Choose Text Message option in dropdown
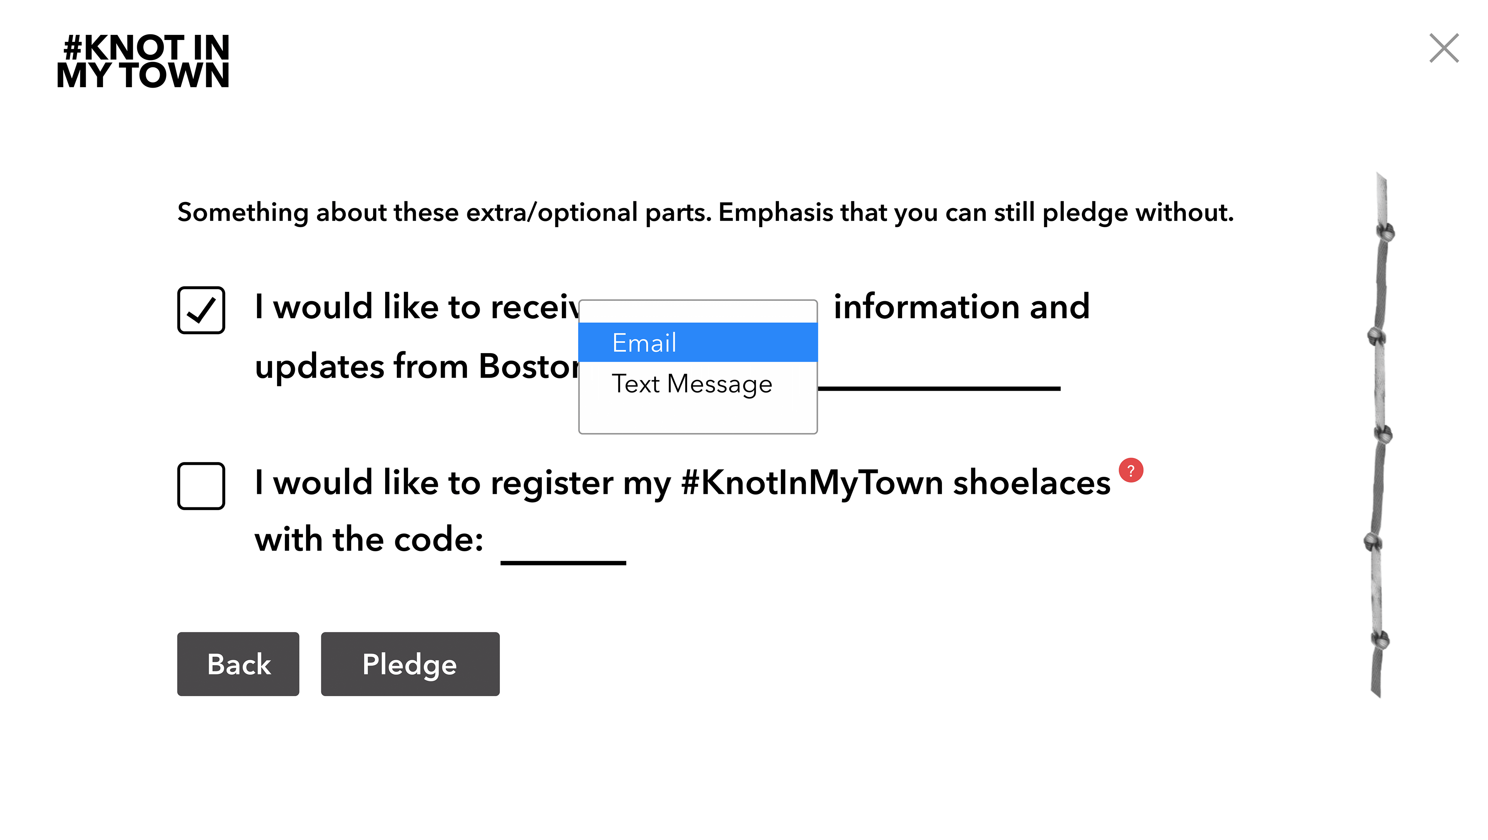 click(x=698, y=384)
